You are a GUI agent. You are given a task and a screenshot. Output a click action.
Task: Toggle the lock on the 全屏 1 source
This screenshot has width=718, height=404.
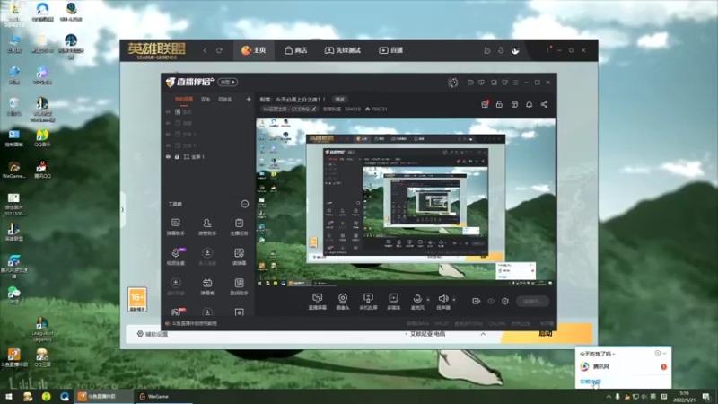(x=177, y=156)
